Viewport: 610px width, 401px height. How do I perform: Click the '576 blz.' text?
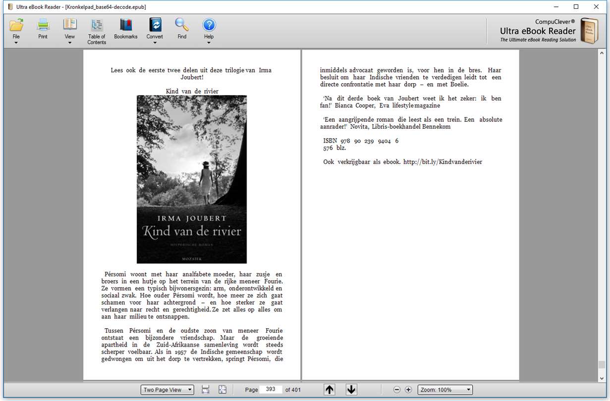pyautogui.click(x=334, y=148)
